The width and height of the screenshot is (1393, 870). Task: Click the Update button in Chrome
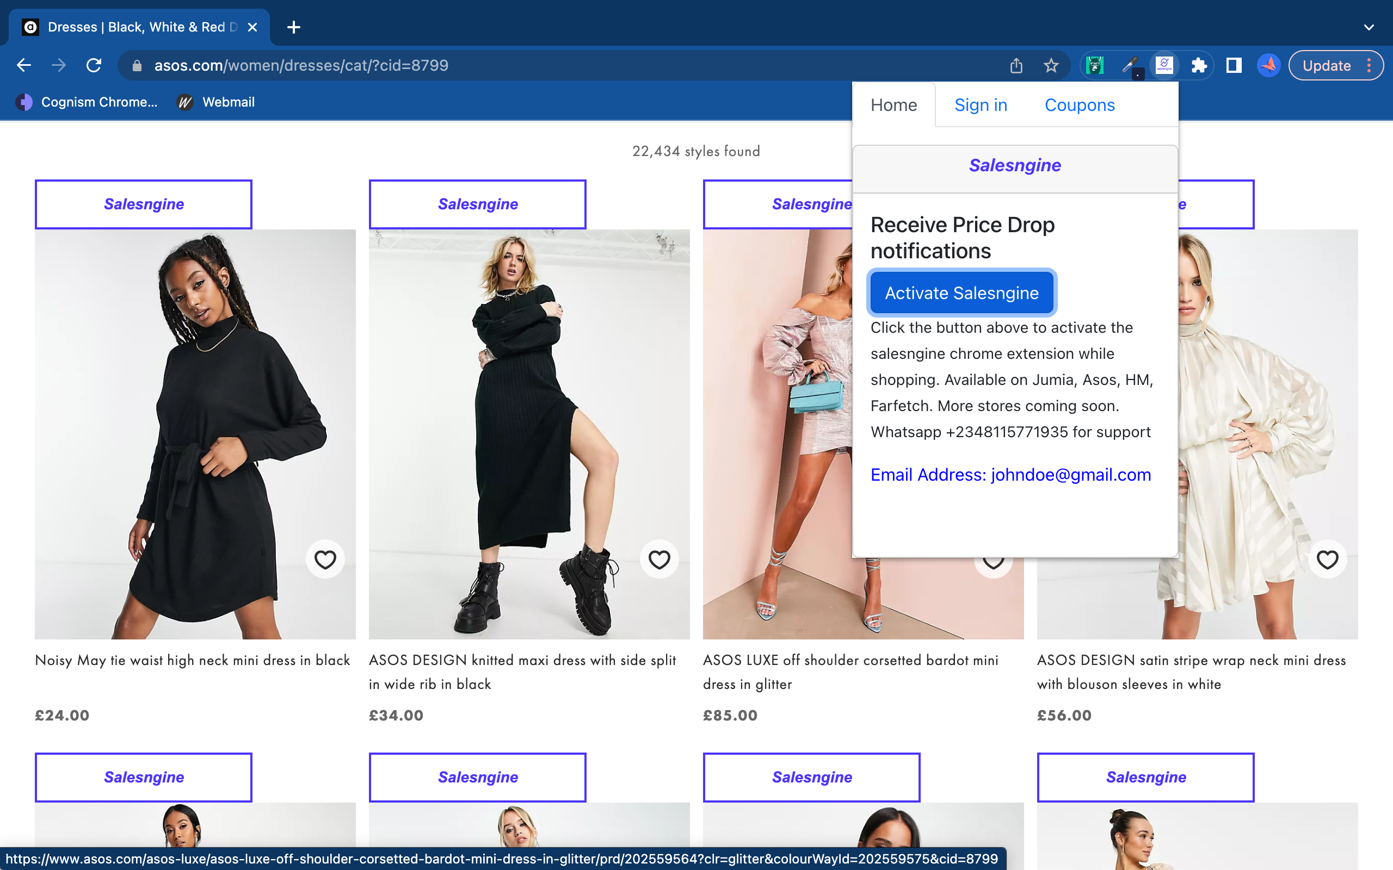click(x=1326, y=66)
